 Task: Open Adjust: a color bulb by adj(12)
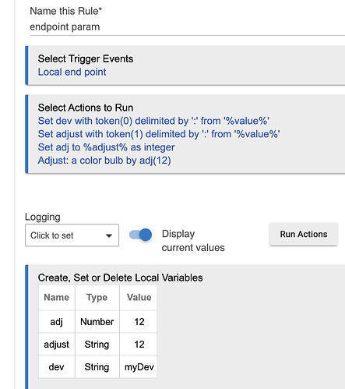(x=104, y=161)
